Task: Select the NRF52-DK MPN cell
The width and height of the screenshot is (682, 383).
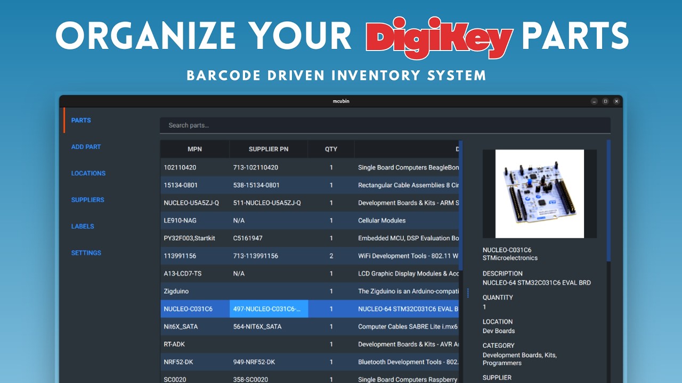Action: point(195,362)
